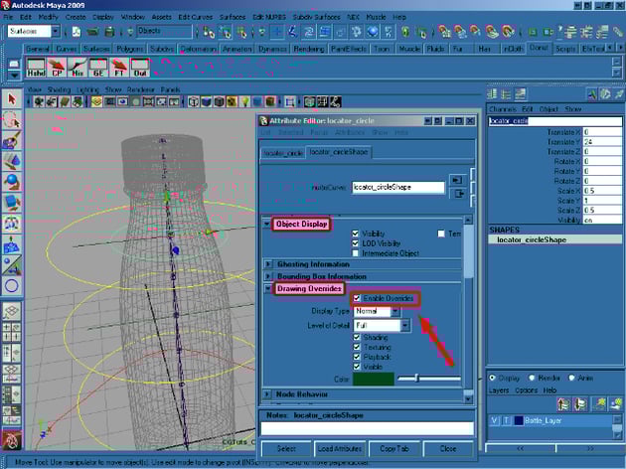This screenshot has height=469, width=626.
Task: Toggle the Enable Overrides checkbox
Action: [358, 297]
